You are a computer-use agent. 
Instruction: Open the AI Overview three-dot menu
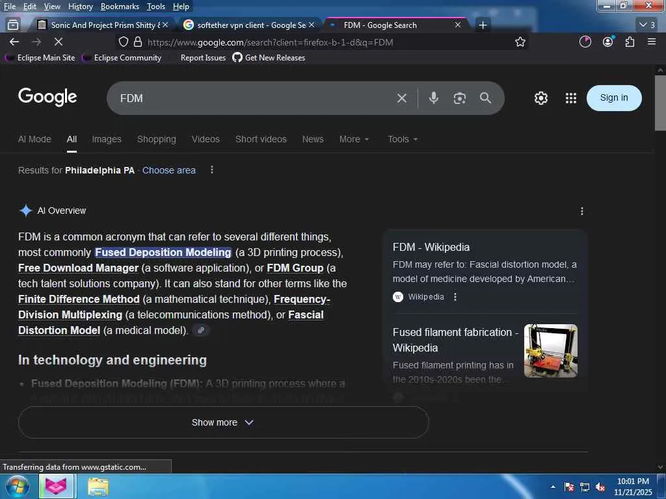coord(581,211)
